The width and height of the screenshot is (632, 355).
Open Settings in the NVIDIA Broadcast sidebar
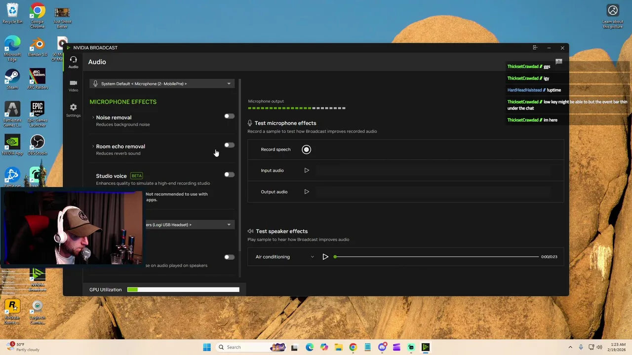click(x=73, y=110)
